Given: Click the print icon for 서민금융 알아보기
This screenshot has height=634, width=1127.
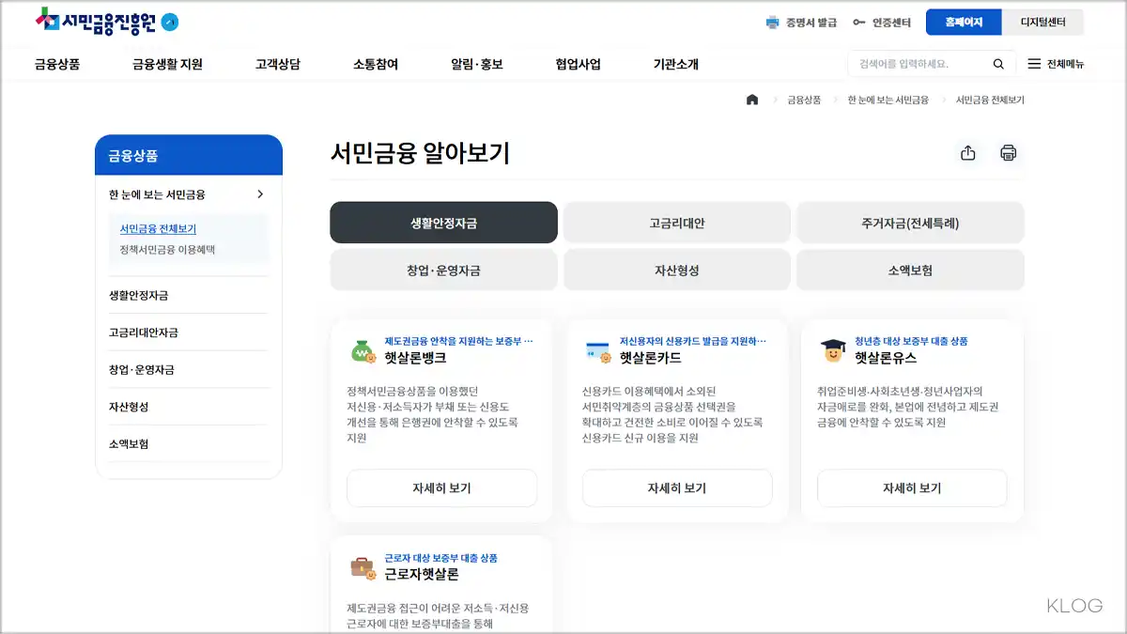Looking at the screenshot, I should coord(1009,152).
